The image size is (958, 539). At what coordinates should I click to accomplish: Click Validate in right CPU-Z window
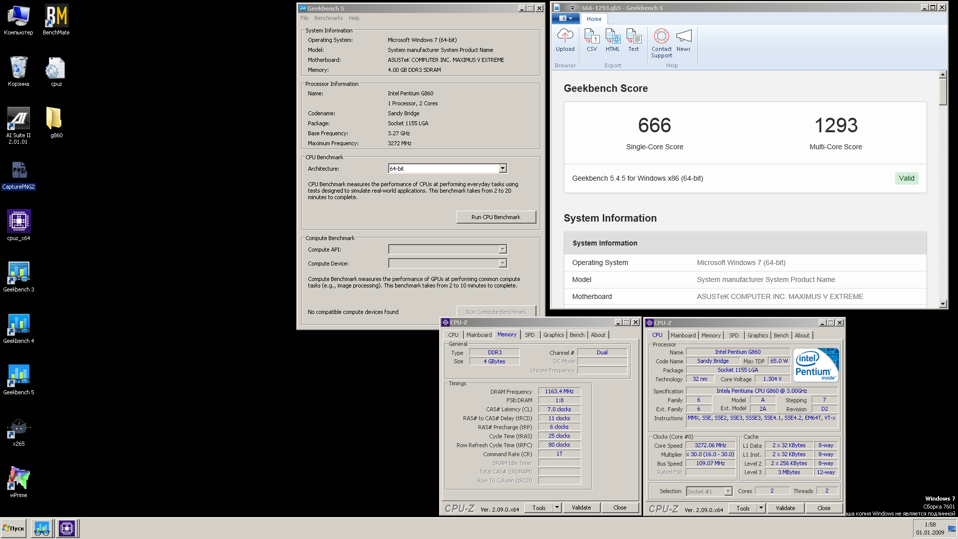coord(785,508)
